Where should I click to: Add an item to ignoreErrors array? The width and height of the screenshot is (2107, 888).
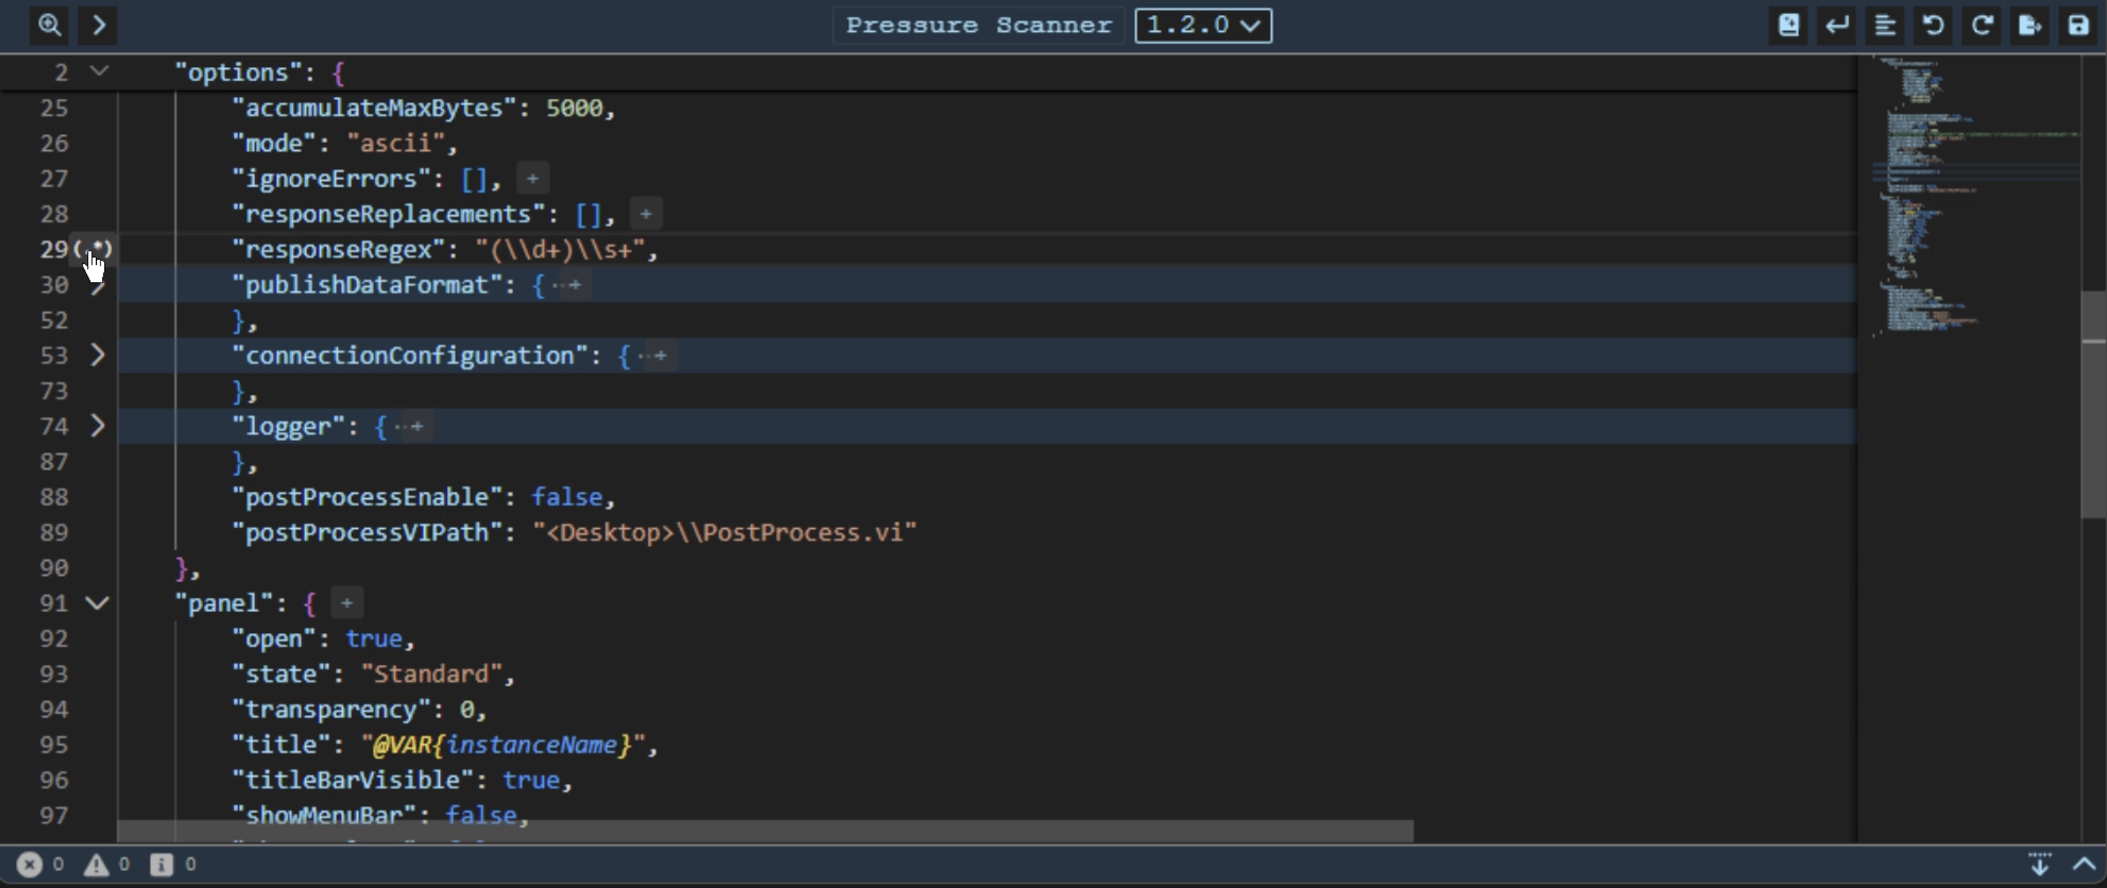[533, 178]
